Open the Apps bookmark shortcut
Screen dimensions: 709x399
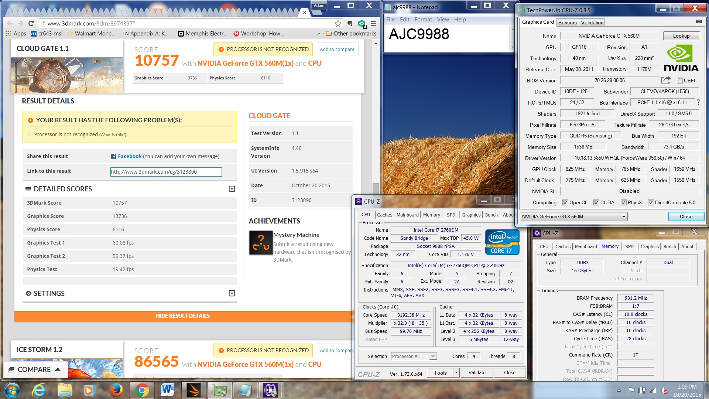coord(16,34)
